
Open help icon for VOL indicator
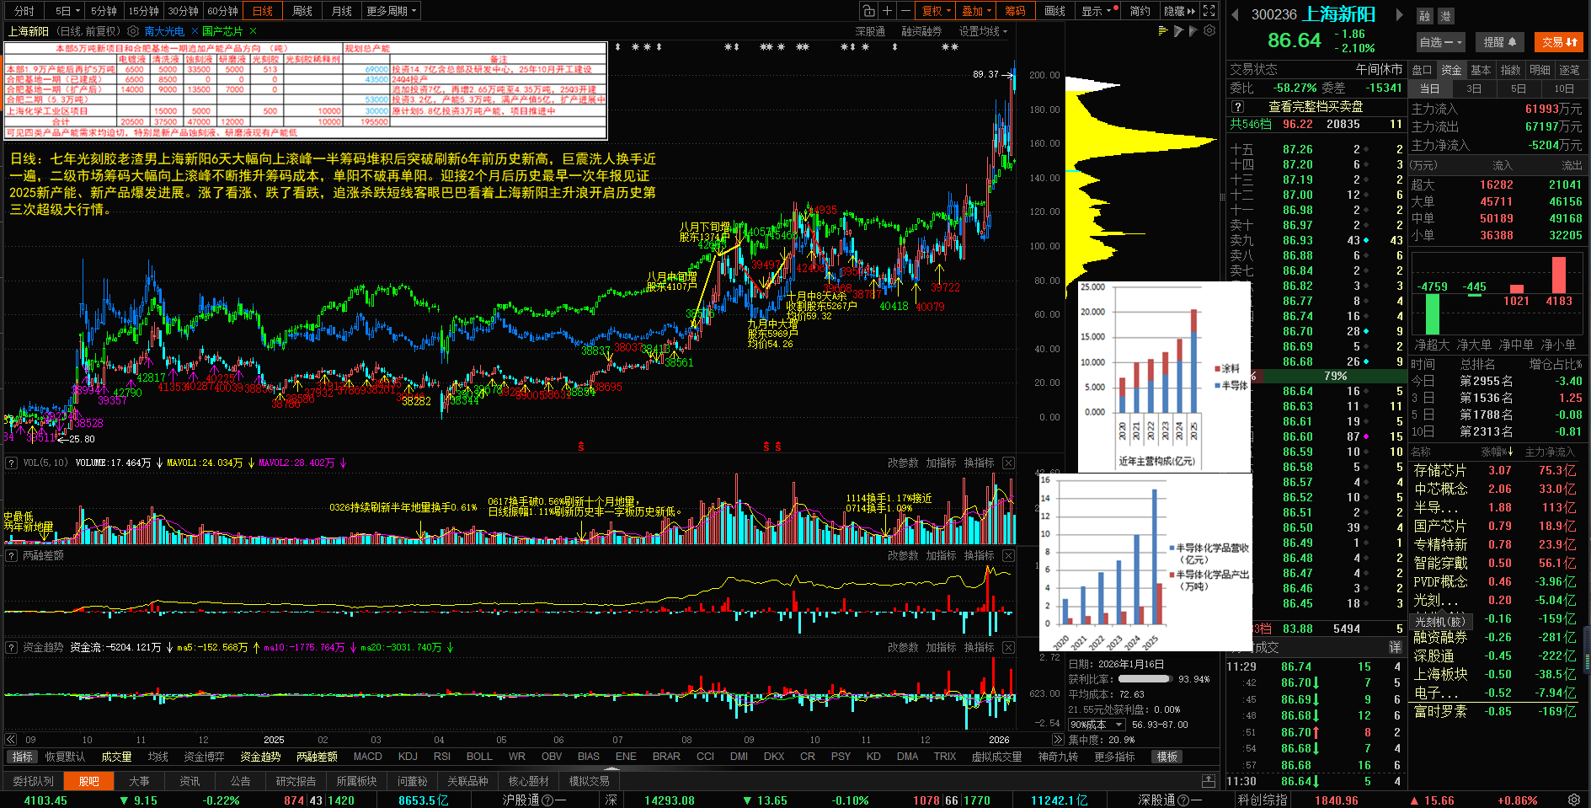12,463
